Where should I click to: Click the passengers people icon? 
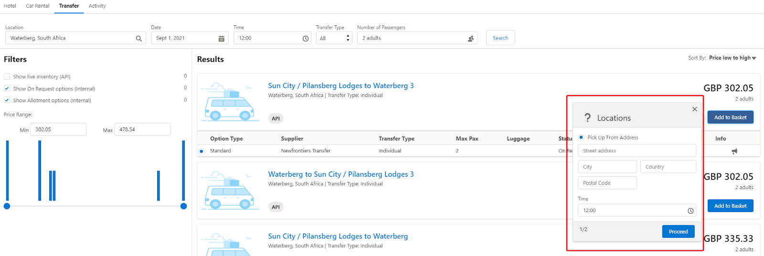click(470, 39)
